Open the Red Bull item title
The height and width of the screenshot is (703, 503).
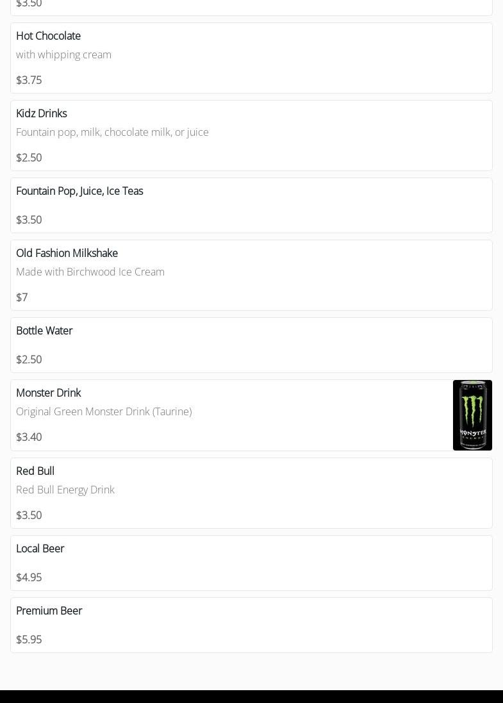pyautogui.click(x=35, y=471)
